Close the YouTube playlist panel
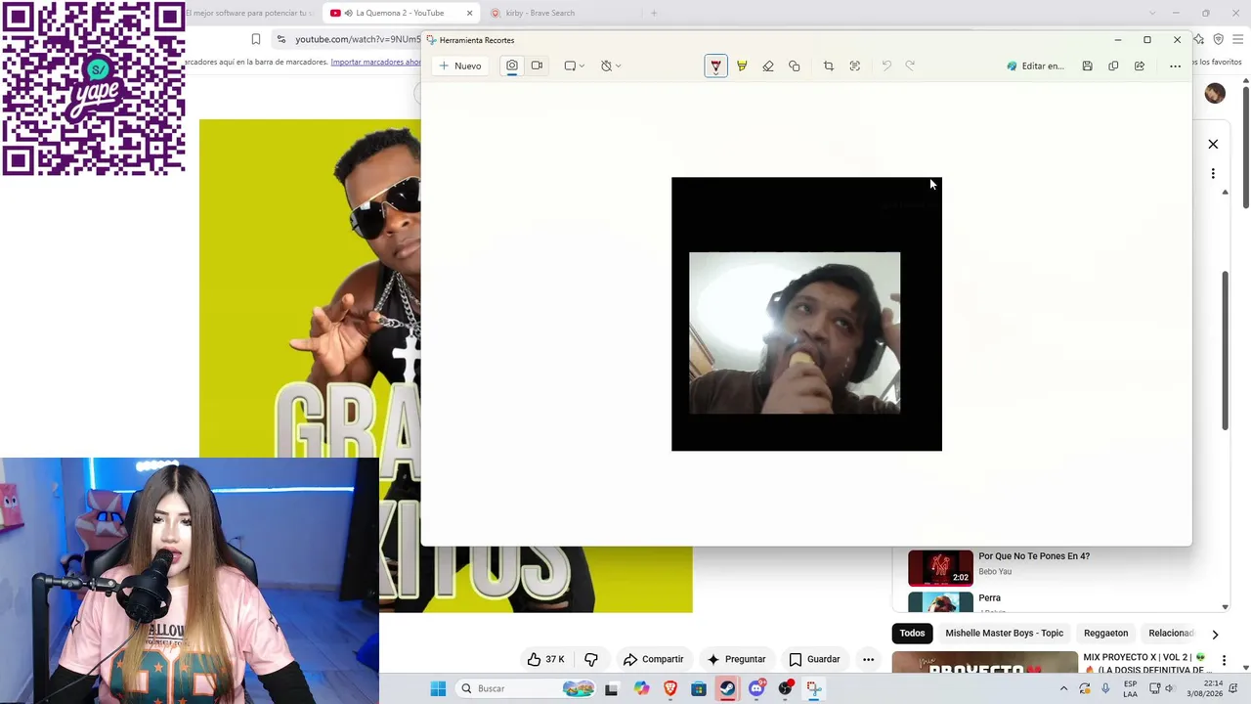Image resolution: width=1251 pixels, height=704 pixels. (1213, 144)
